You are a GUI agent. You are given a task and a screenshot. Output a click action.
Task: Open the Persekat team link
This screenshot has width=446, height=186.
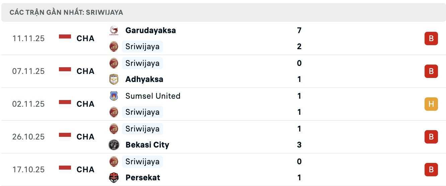point(143,178)
